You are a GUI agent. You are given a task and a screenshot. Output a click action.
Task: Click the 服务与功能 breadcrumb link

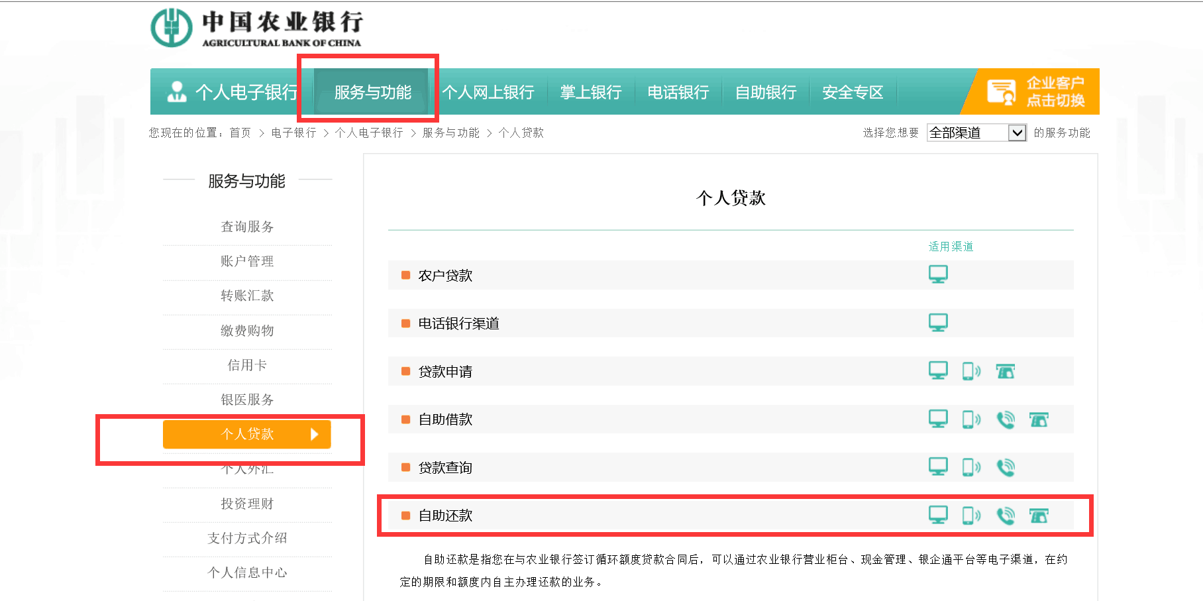pyautogui.click(x=451, y=133)
